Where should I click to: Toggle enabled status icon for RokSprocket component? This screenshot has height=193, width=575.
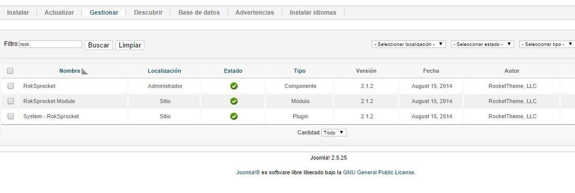234,86
